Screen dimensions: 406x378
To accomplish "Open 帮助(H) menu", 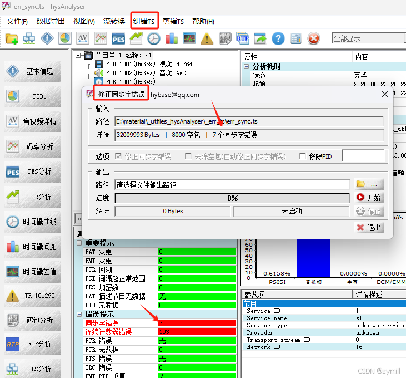I will (x=203, y=21).
